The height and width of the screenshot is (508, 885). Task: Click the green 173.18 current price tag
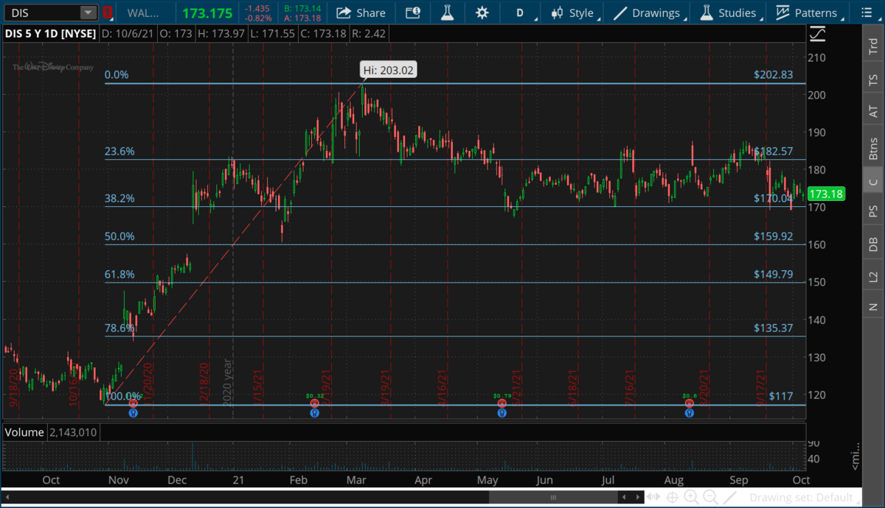[x=826, y=194]
